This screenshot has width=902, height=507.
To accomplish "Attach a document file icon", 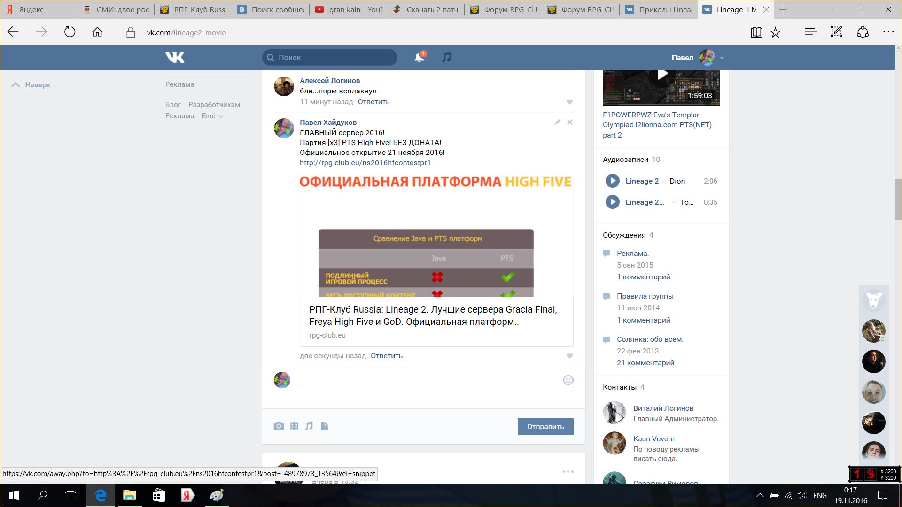I will [324, 426].
